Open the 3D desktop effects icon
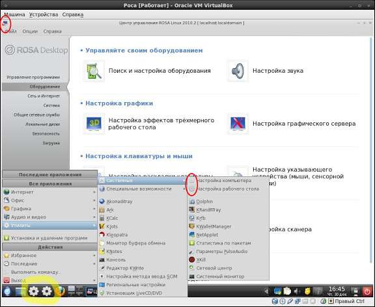Viewport: 375px width, 307px height. (x=94, y=124)
